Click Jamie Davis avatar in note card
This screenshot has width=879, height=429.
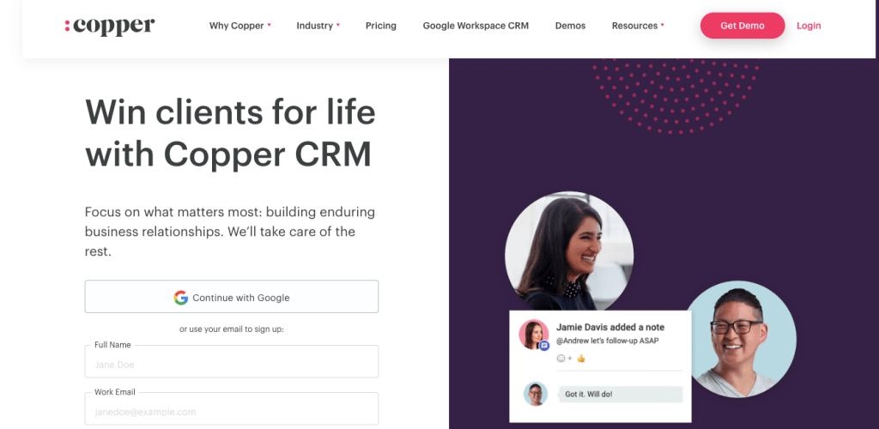(533, 335)
